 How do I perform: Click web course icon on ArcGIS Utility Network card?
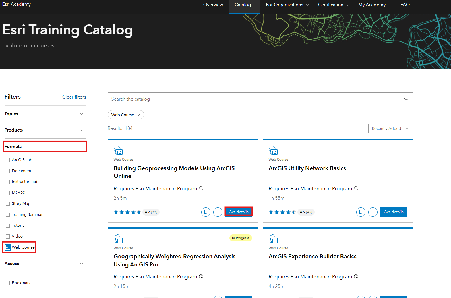[273, 150]
